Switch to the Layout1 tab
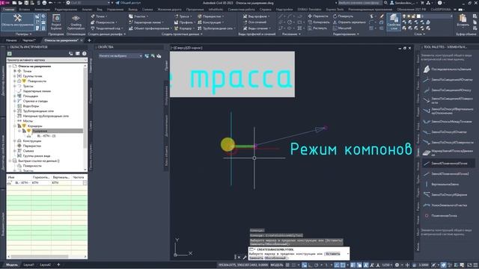 [x=29, y=265]
